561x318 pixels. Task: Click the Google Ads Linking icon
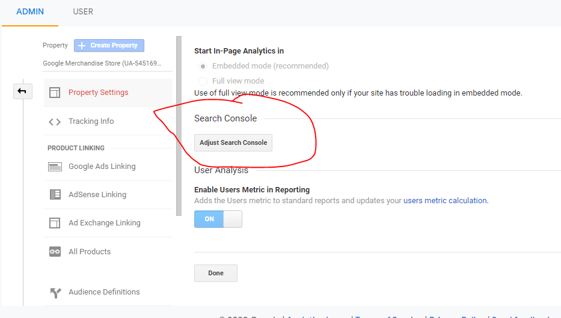pos(55,167)
